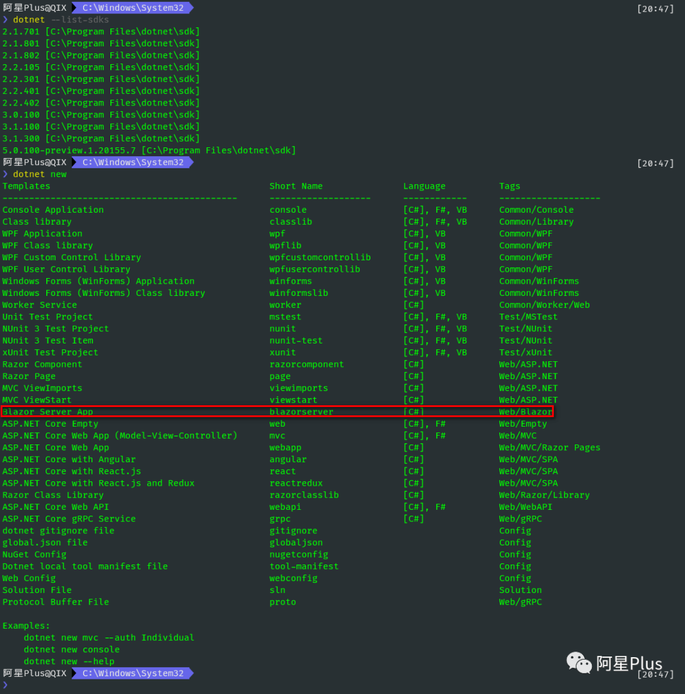
Task: Click example 'dotnet new --help'
Action: [x=69, y=662]
